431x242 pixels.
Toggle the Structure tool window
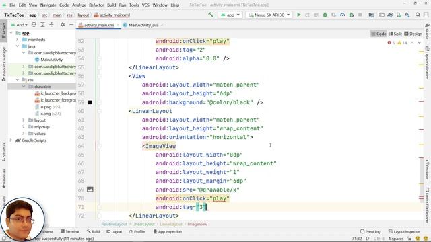coord(4,152)
